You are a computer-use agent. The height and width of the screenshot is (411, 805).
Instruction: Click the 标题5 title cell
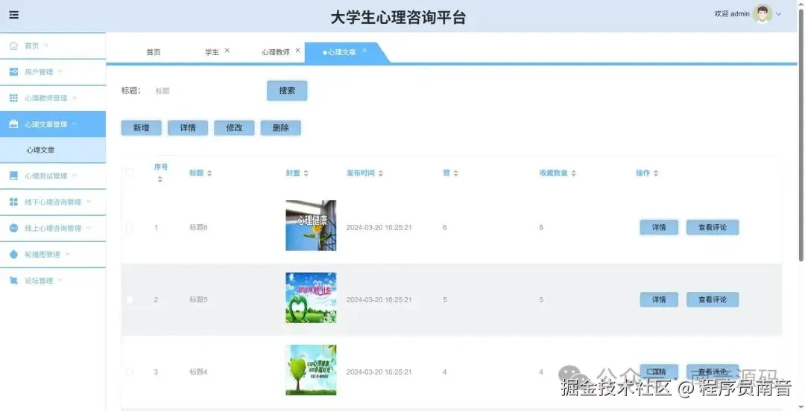[198, 299]
